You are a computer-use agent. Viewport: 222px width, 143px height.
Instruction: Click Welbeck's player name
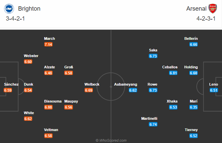click(92, 84)
